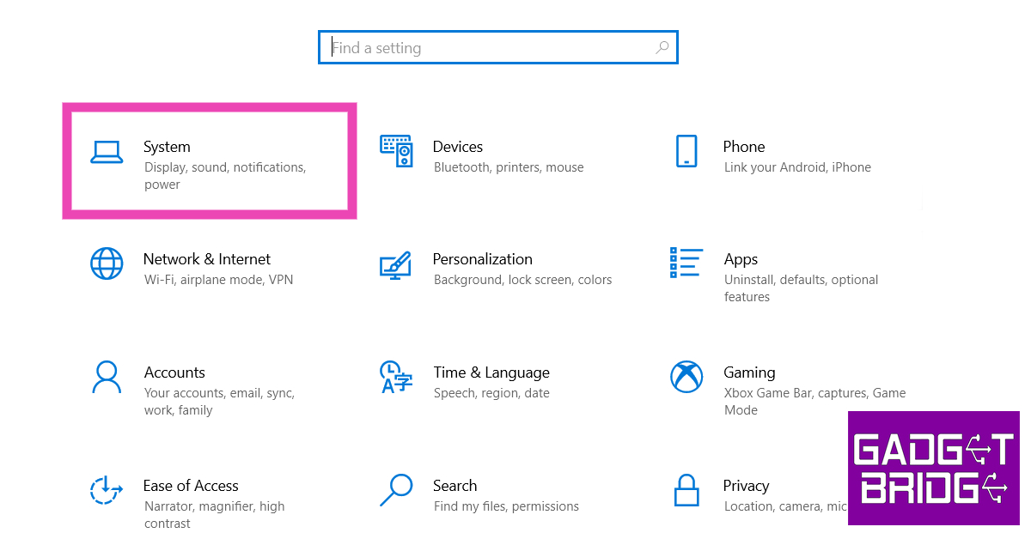Click the Search category magnifier icon
The image size is (1031, 539).
coord(396,490)
